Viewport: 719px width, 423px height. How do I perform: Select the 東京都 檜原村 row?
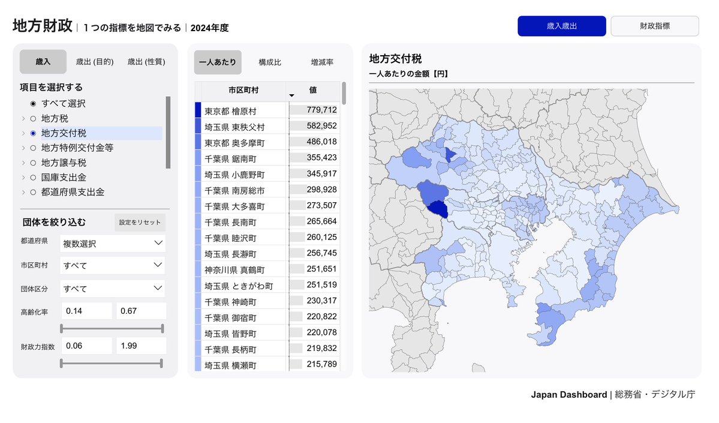[267, 110]
